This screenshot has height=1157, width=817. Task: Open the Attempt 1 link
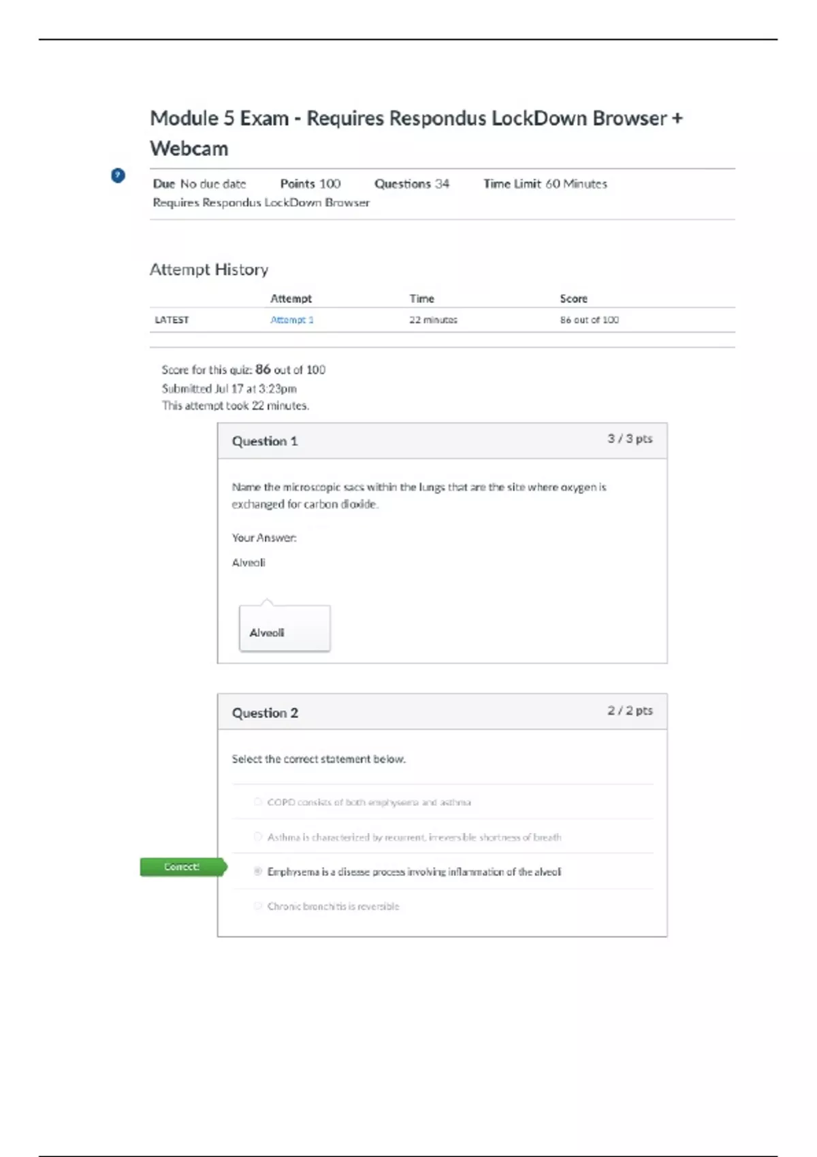coord(291,320)
